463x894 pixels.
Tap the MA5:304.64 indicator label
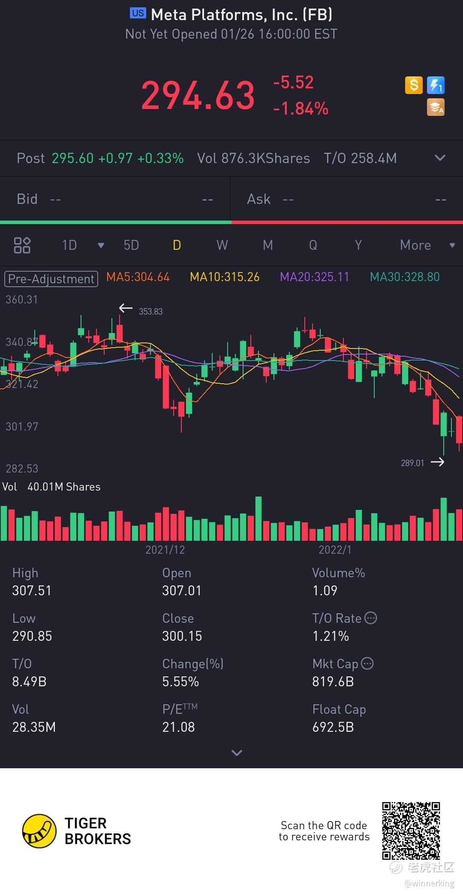(x=138, y=277)
